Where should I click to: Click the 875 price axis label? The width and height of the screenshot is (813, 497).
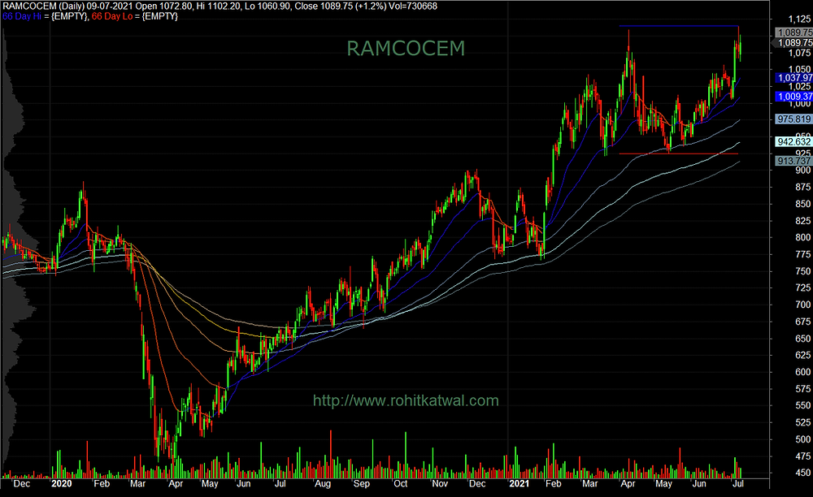(802, 188)
